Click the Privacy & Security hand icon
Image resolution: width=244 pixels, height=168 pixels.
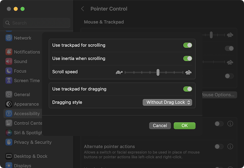pyautogui.click(x=9, y=142)
